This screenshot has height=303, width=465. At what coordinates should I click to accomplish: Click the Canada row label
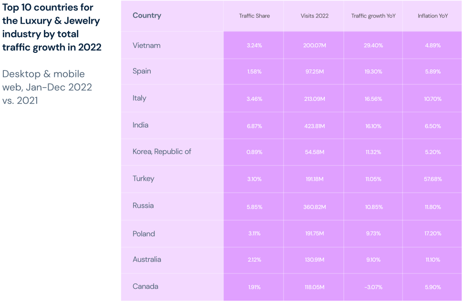click(145, 287)
